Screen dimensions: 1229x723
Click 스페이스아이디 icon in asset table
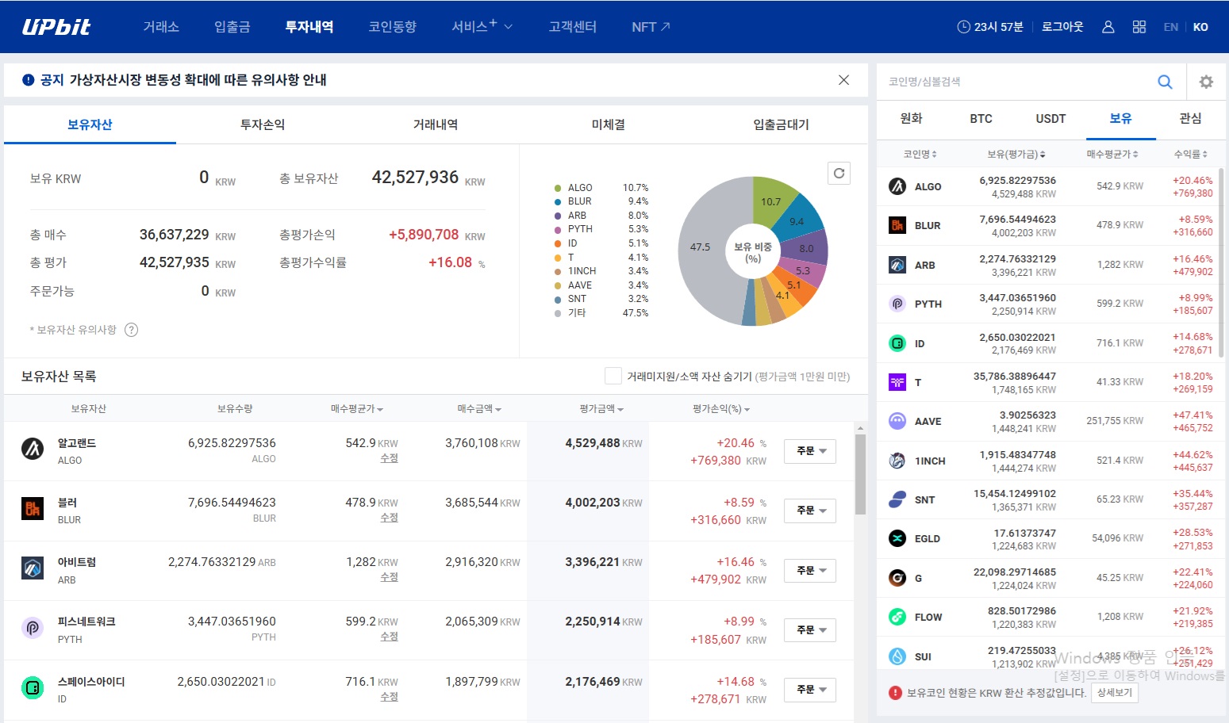(33, 687)
